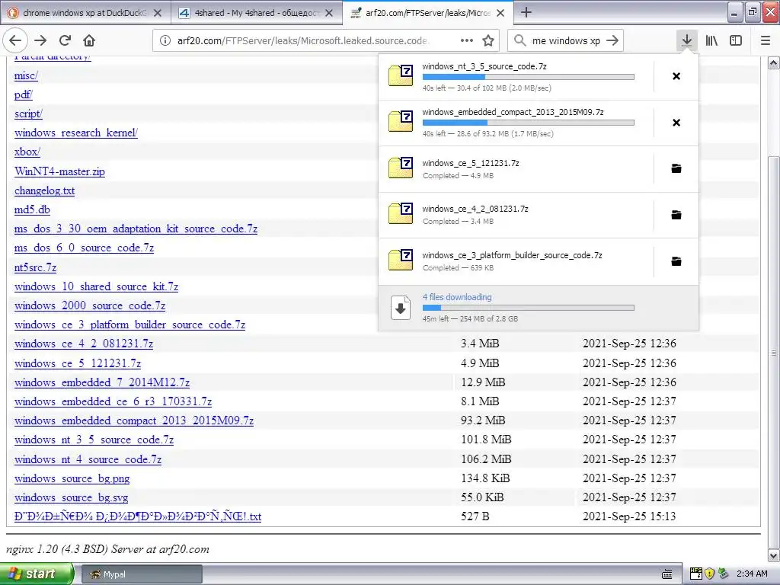Click download summary arrow icon
Viewport: 780px width, 585px height.
coord(401,308)
